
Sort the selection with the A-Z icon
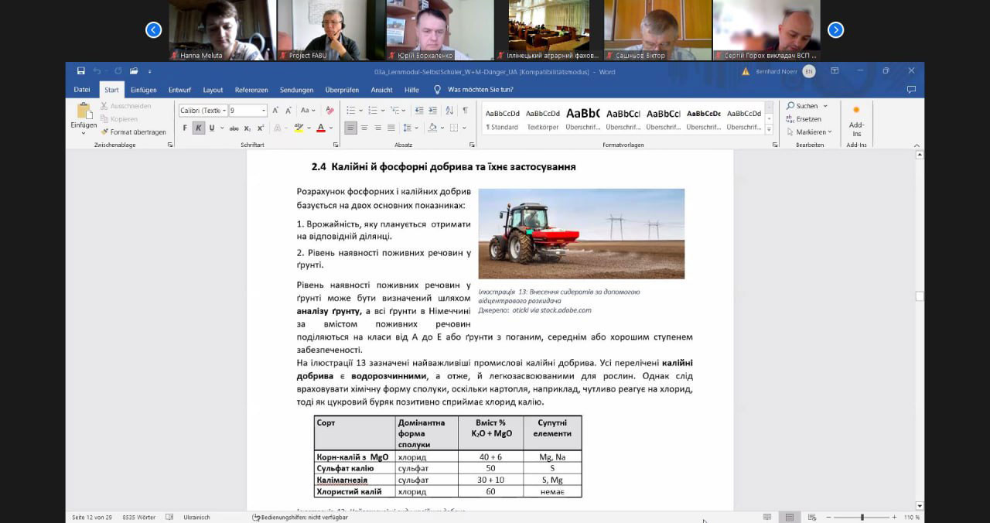(x=449, y=111)
